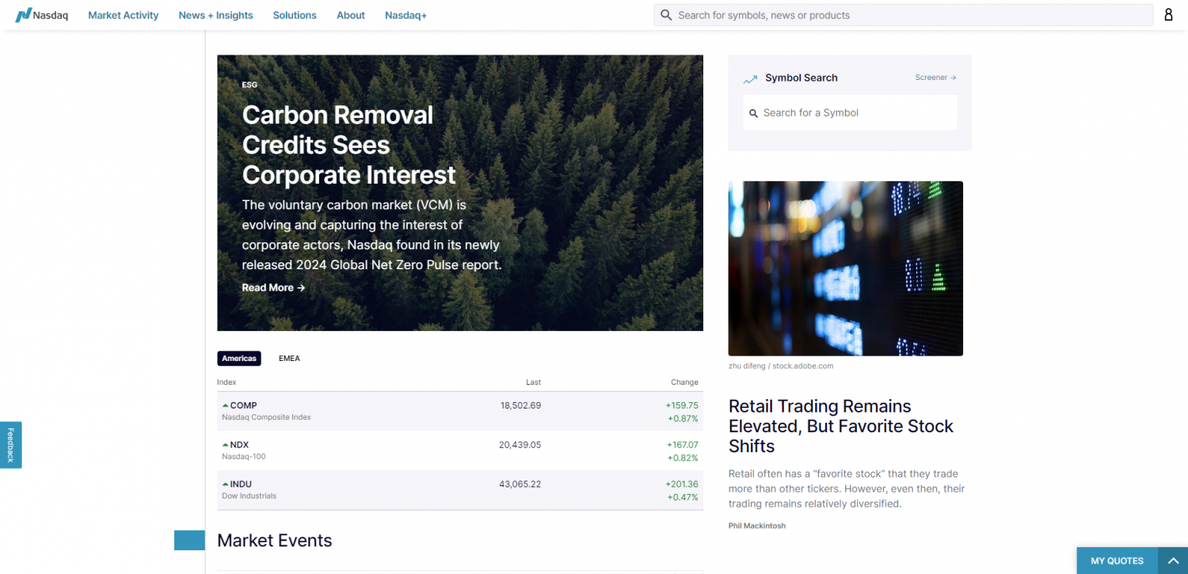Viewport: 1188px width, 574px height.
Task: Click the +159.75 change value
Action: pos(682,405)
